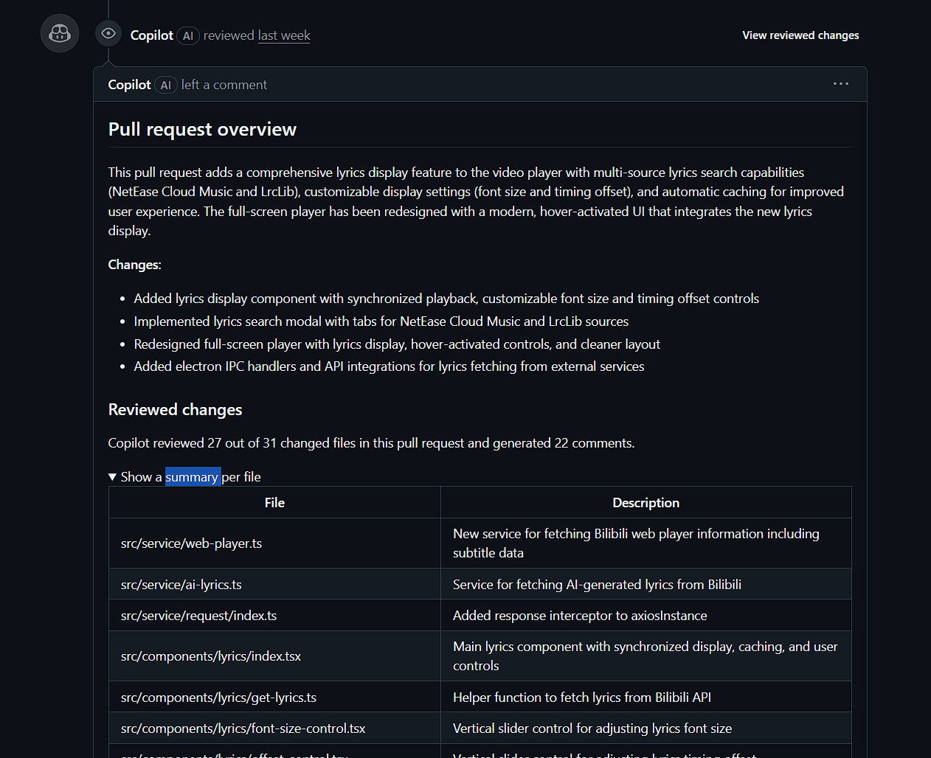Click the eye review badge icon

tap(108, 33)
